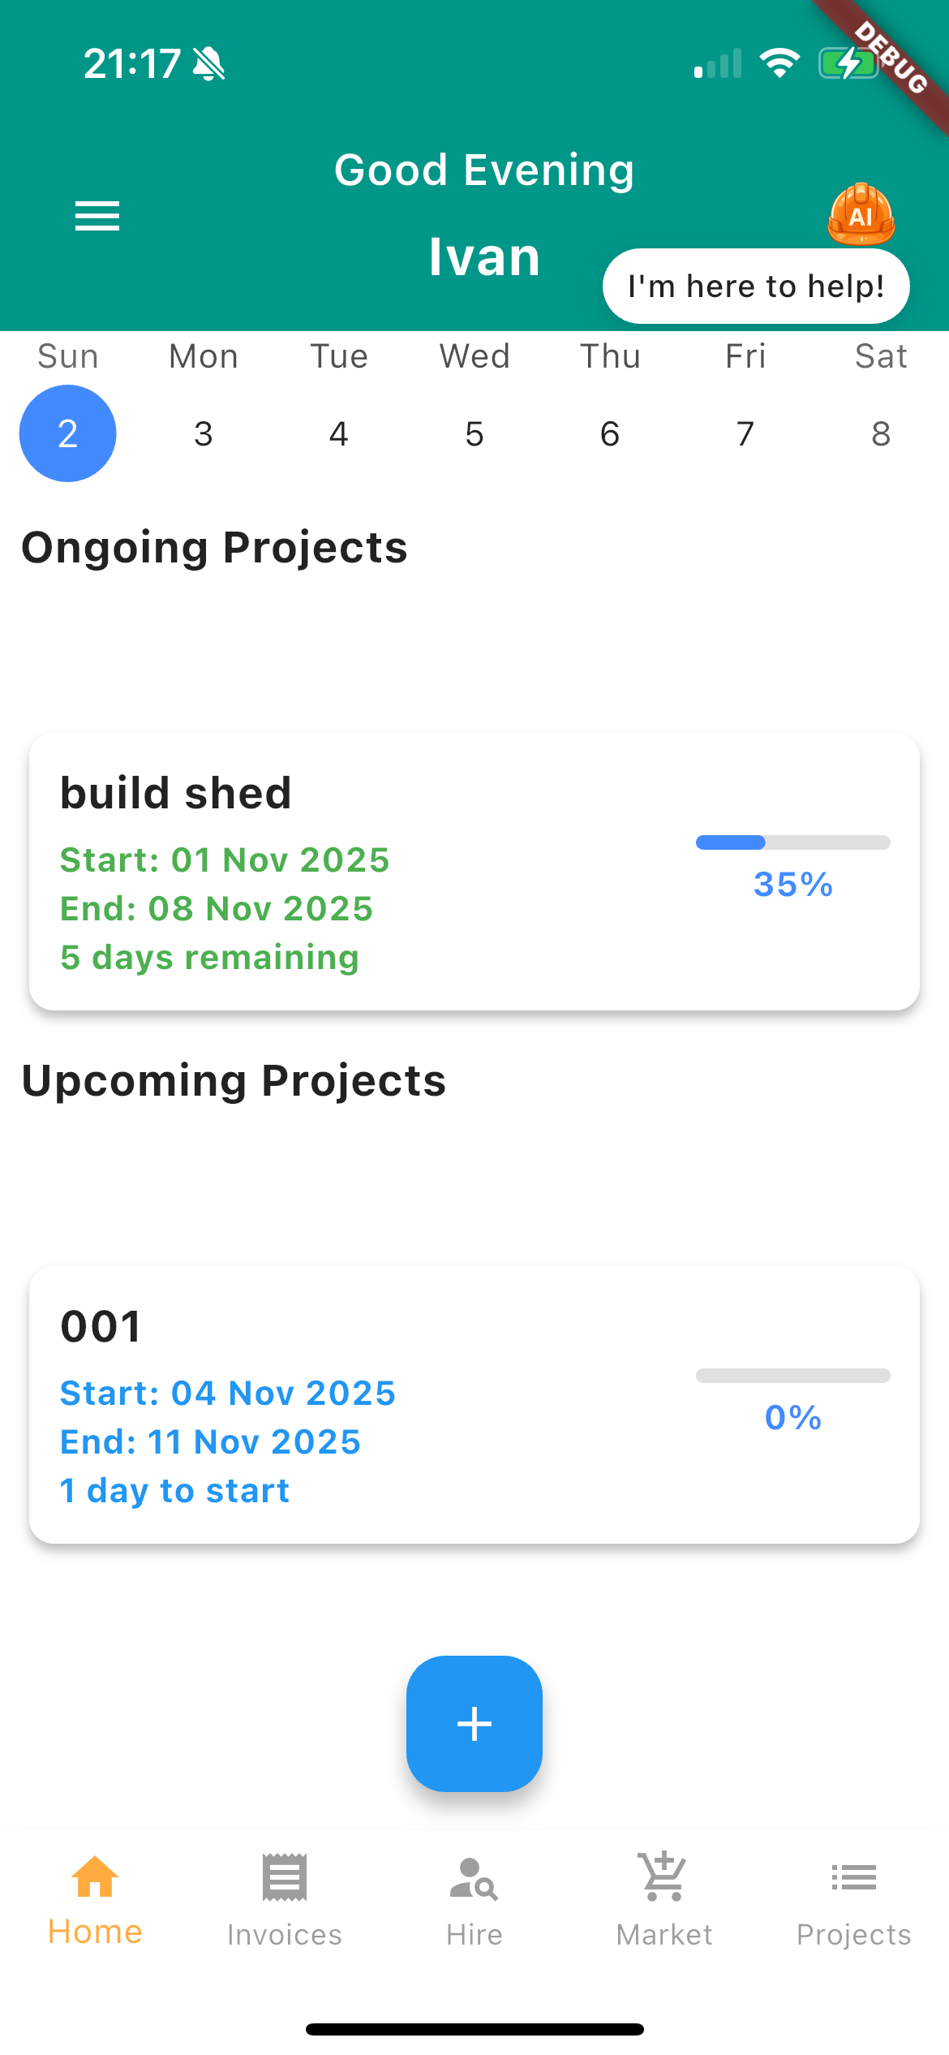Viewport: 949px width, 2055px height.
Task: Open the hamburger navigation menu
Action: (97, 216)
